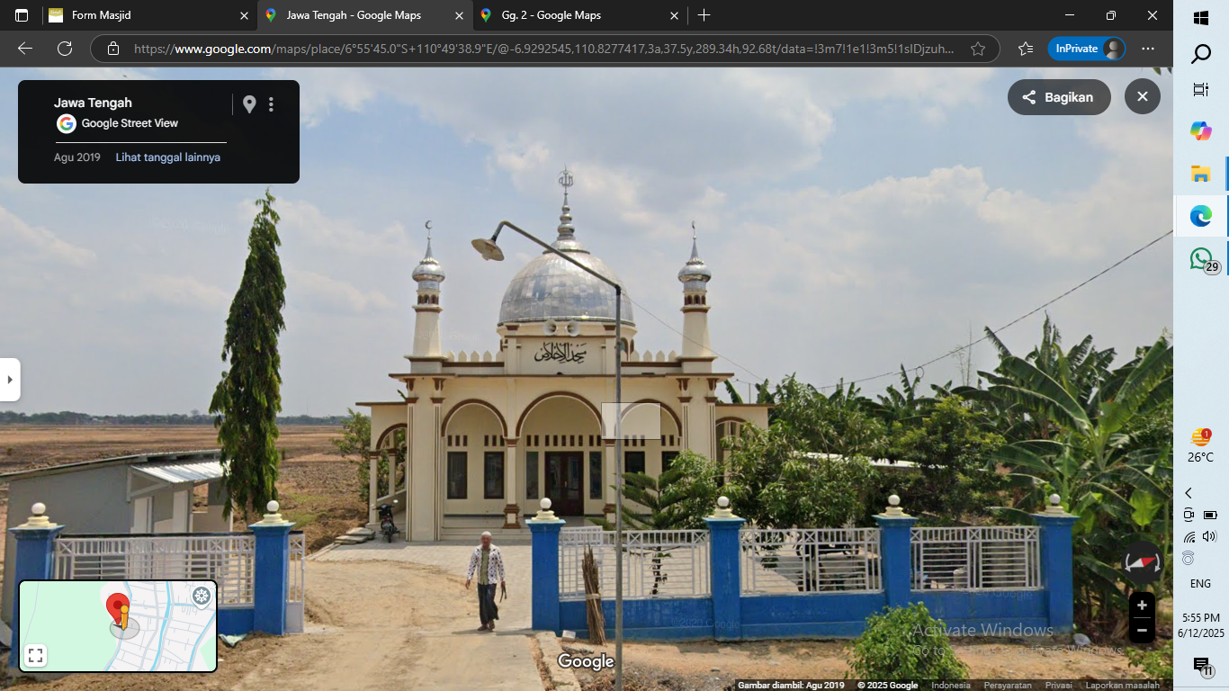The height and width of the screenshot is (691, 1229).
Task: Open Windows Search from taskbar
Action: pyautogui.click(x=1201, y=55)
